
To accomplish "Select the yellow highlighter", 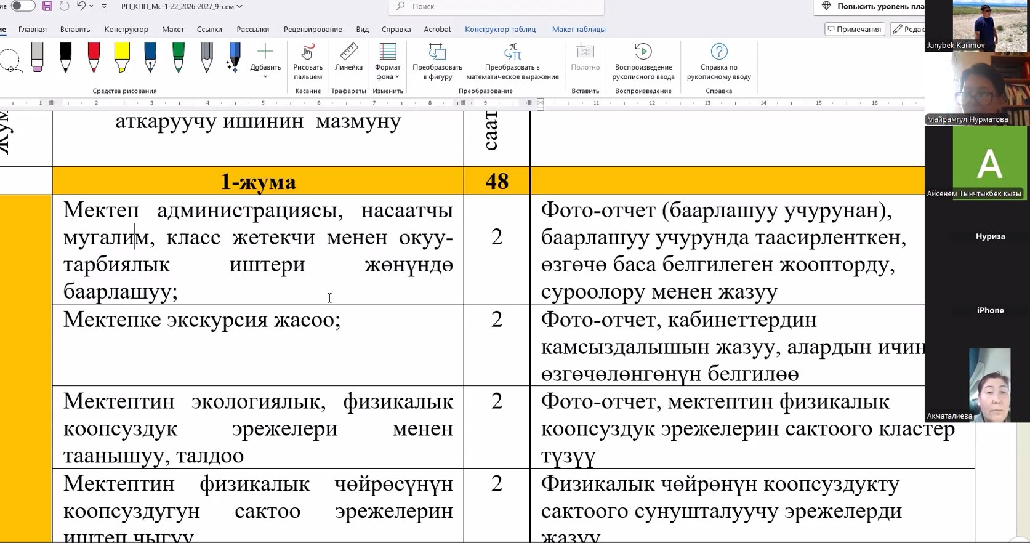I will point(122,57).
